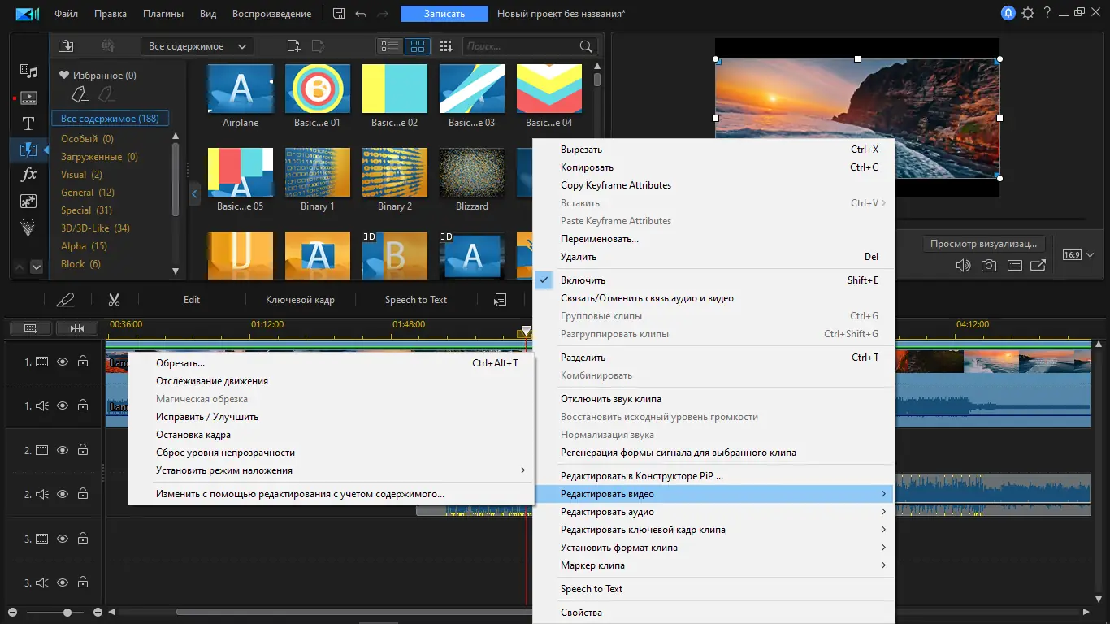Viewport: 1110px width, 624px height.
Task: Expand the Маркер клипа submenu
Action: (713, 565)
